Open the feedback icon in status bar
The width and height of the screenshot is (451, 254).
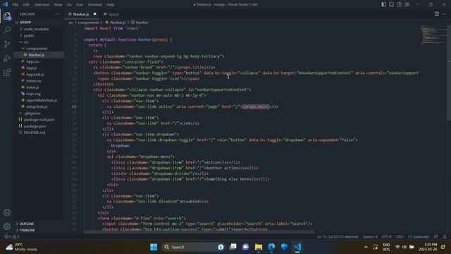[436, 236]
